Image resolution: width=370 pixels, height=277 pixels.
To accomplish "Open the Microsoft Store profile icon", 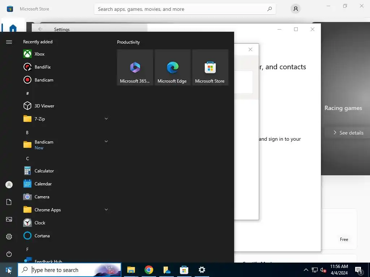I will tap(296, 9).
